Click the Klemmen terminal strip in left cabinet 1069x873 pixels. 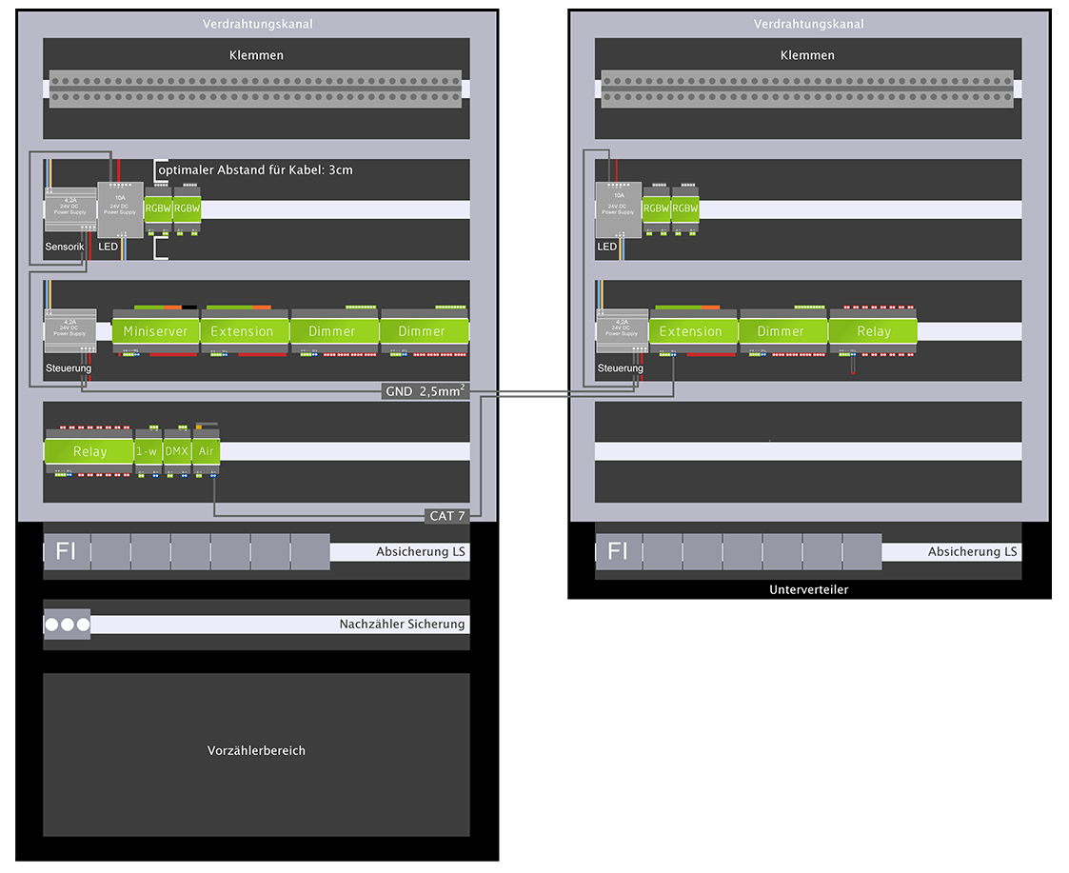click(255, 89)
